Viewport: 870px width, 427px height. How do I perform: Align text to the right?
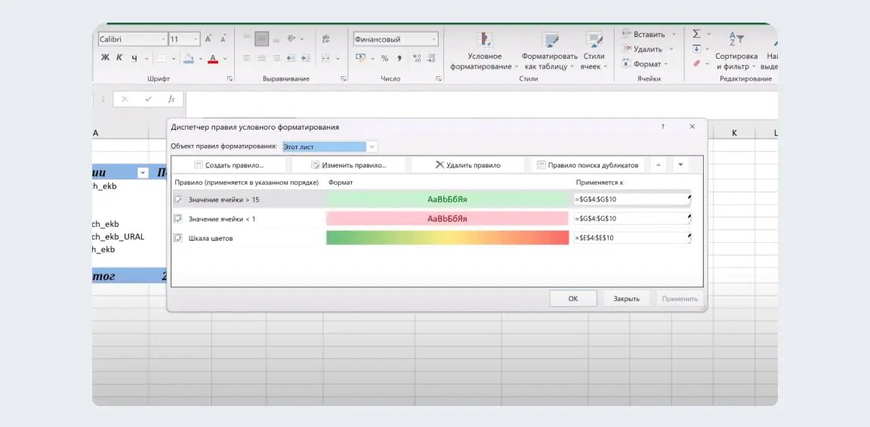276,58
